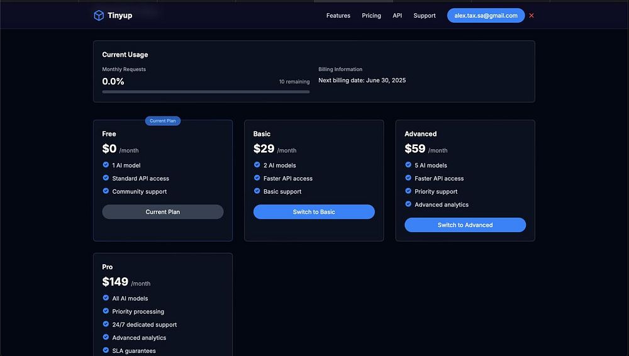The width and height of the screenshot is (629, 356).
Task: Click the Monthly Requests label
Action: tap(124, 69)
